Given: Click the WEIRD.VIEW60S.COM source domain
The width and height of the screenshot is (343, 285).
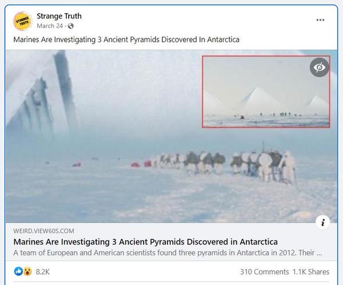Looking at the screenshot, I should (x=44, y=231).
